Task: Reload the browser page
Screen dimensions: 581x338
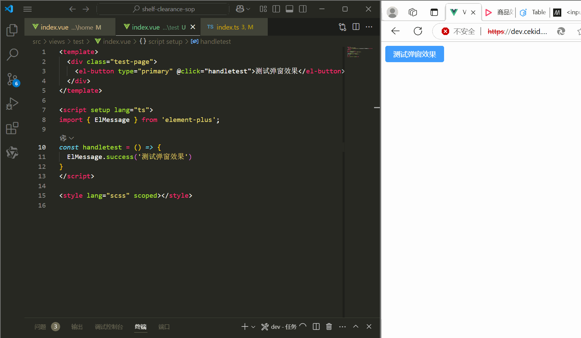Action: click(x=418, y=31)
